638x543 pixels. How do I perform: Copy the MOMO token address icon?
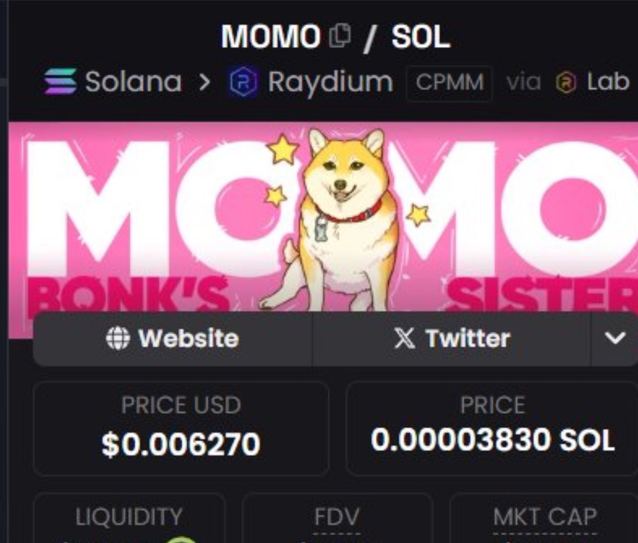[340, 36]
